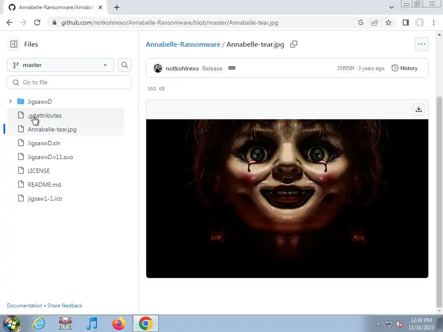The height and width of the screenshot is (332, 443).
Task: Close the Annabelle-Ransomware tab
Action: point(100,7)
